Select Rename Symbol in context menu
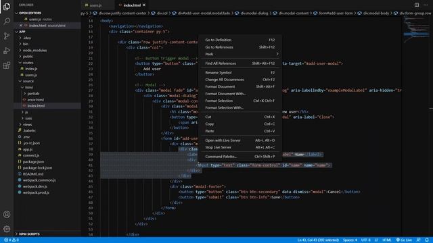This screenshot has height=243, width=433. coord(240,72)
